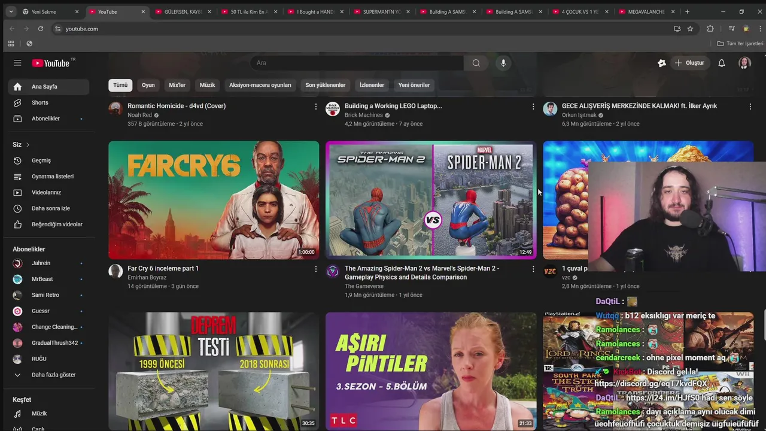Open options for Far Cry 6 video
The image size is (766, 431).
click(316, 269)
